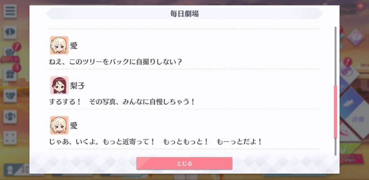Open the 合宿 training camp tile
The width and height of the screenshot is (369, 180).
[358, 118]
